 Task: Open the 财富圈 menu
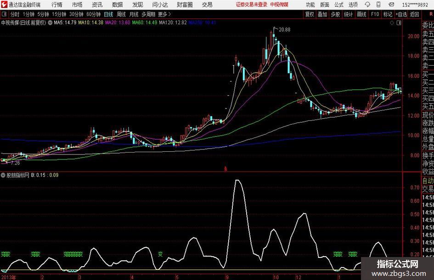[x=185, y=5]
